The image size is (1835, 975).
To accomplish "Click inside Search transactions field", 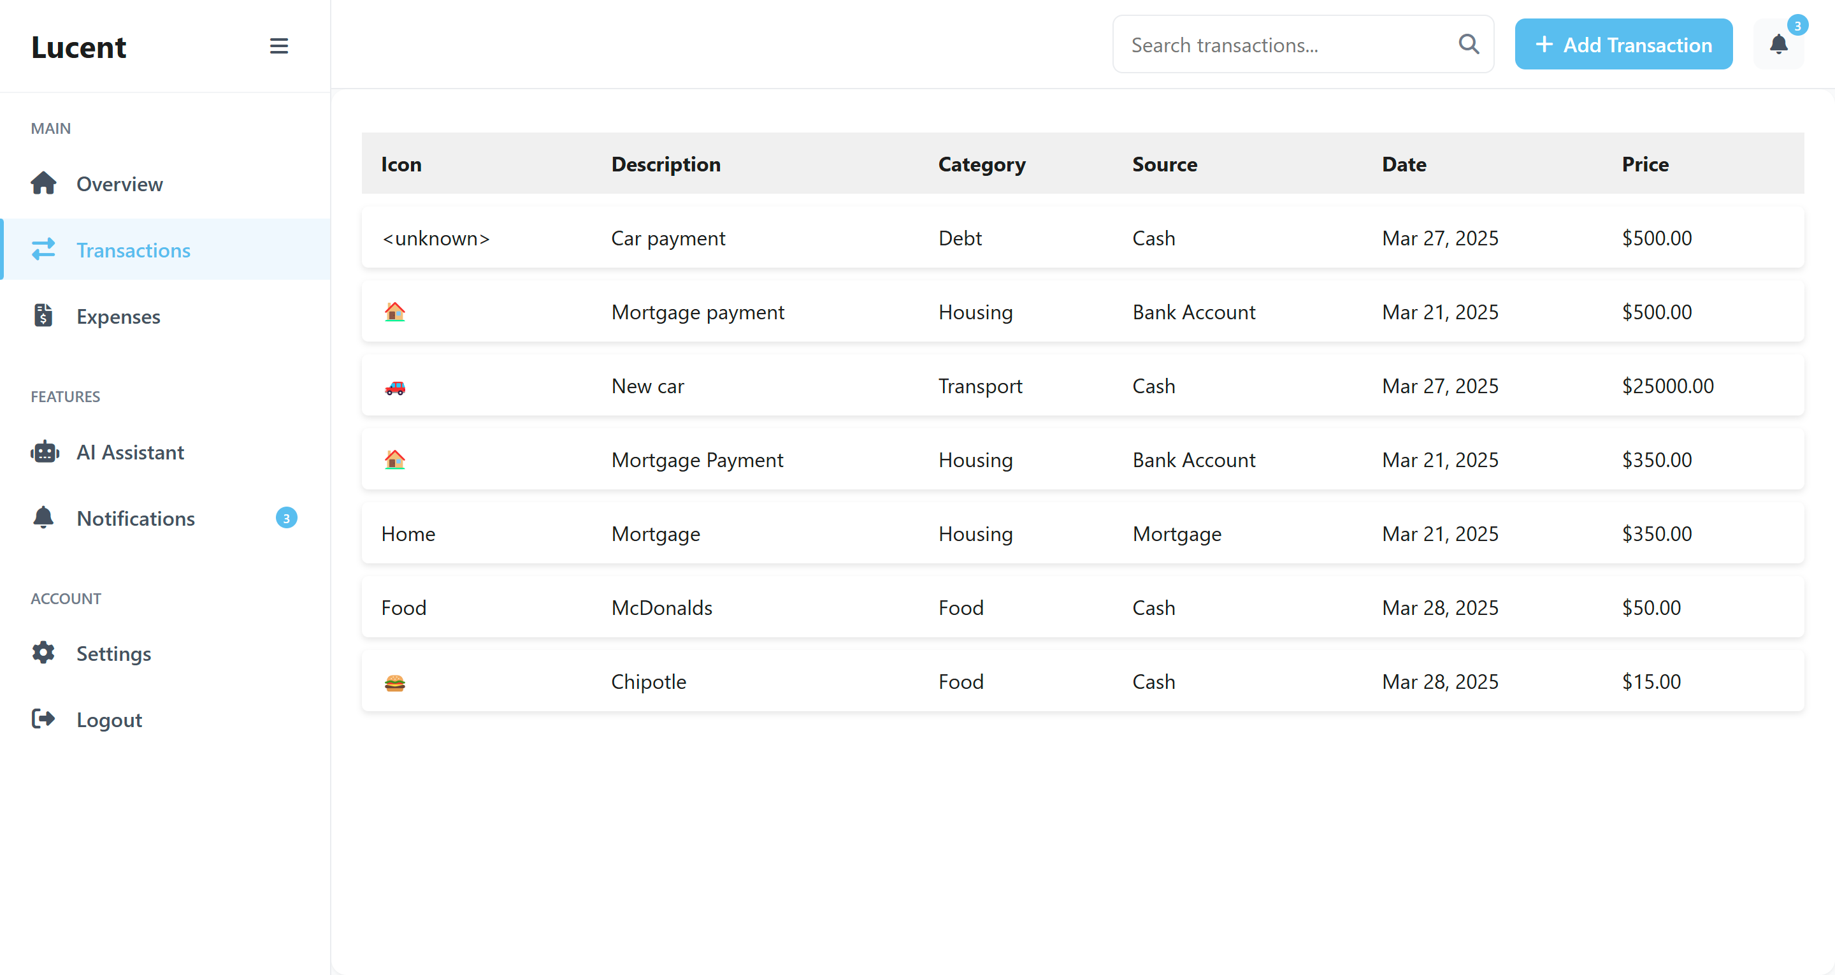I will pos(1282,45).
